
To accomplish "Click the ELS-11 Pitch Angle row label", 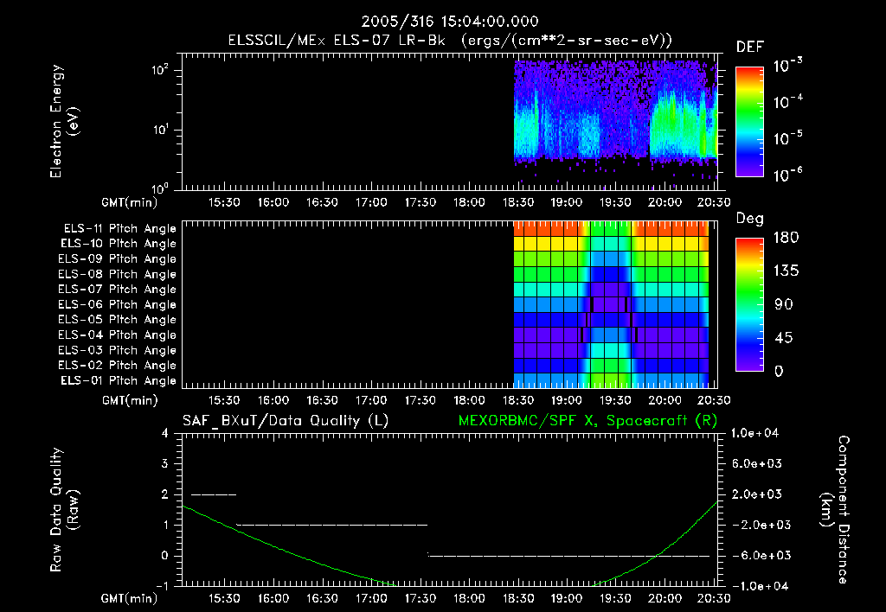I will [x=119, y=229].
